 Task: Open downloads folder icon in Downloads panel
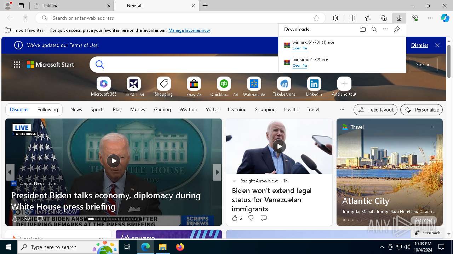[x=362, y=29]
